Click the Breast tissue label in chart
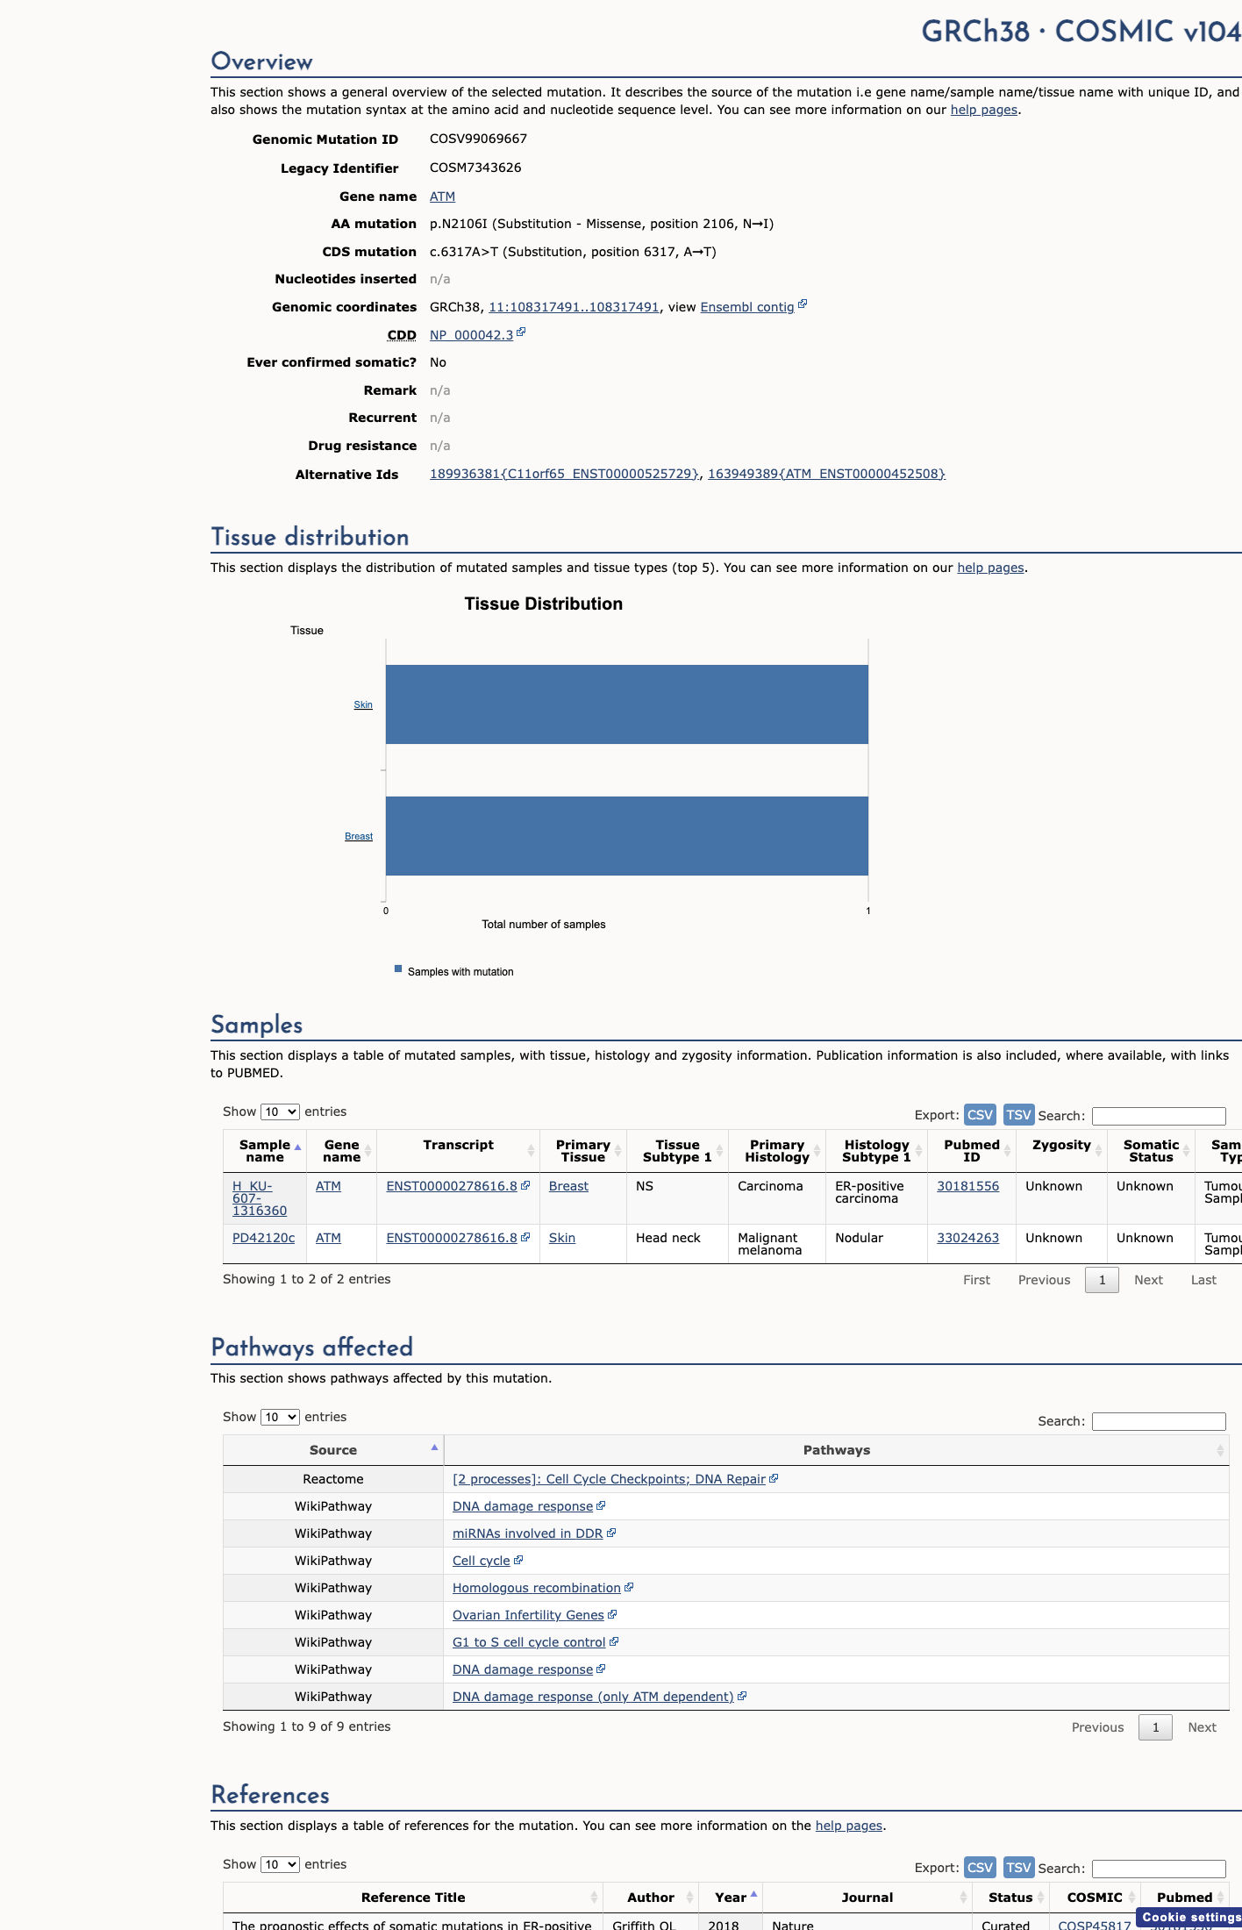 [359, 836]
